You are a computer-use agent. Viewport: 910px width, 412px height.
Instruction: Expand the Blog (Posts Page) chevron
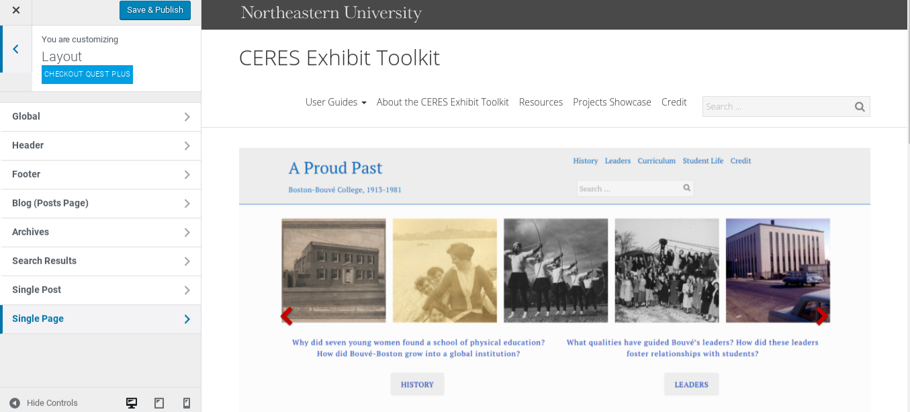click(x=187, y=204)
